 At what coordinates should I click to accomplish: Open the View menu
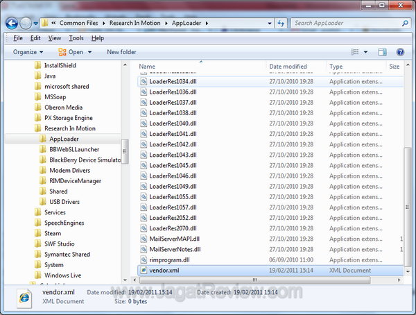pyautogui.click(x=55, y=38)
